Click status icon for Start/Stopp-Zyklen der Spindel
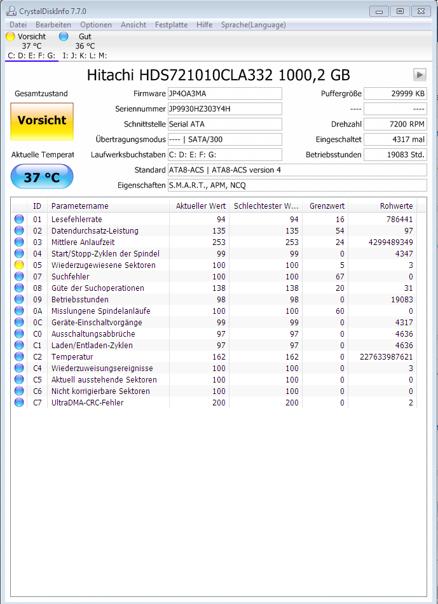The height and width of the screenshot is (604, 438). coord(19,254)
